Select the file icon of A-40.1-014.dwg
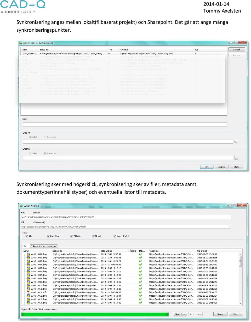 (28, 303)
